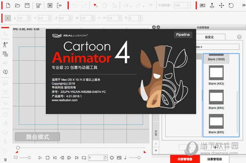Click the Z-axis move arrow icon
The image size is (246, 163).
click(212, 5)
